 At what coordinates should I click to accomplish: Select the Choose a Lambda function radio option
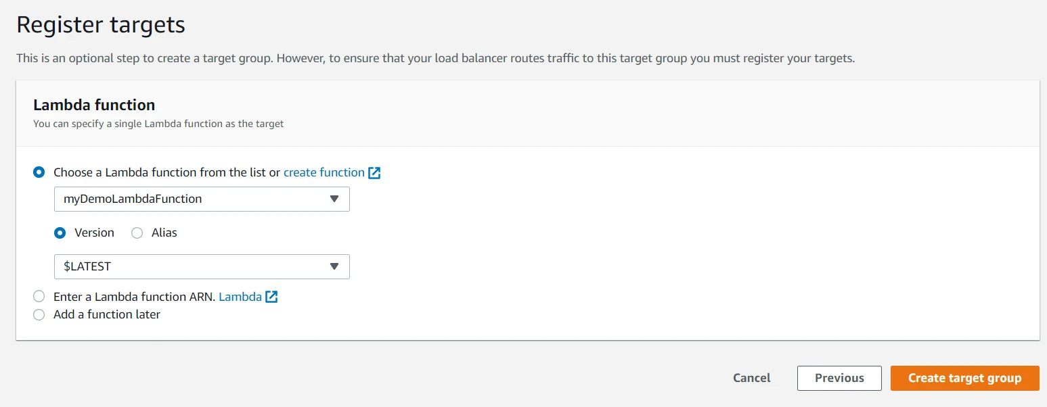(39, 172)
